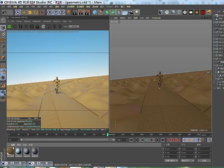The height and width of the screenshot is (168, 224).
Task: Select the Make Editable tool in left palette
Action: pyautogui.click(x=3, y=20)
